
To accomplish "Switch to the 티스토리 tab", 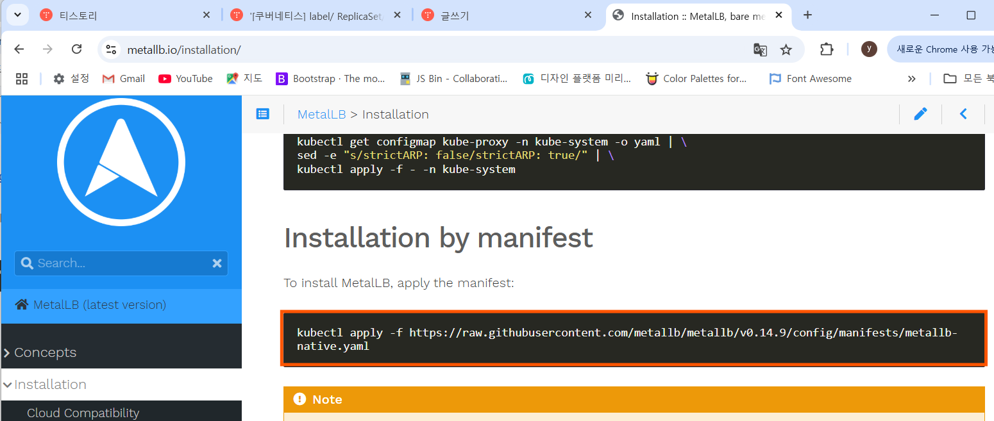I will click(125, 16).
